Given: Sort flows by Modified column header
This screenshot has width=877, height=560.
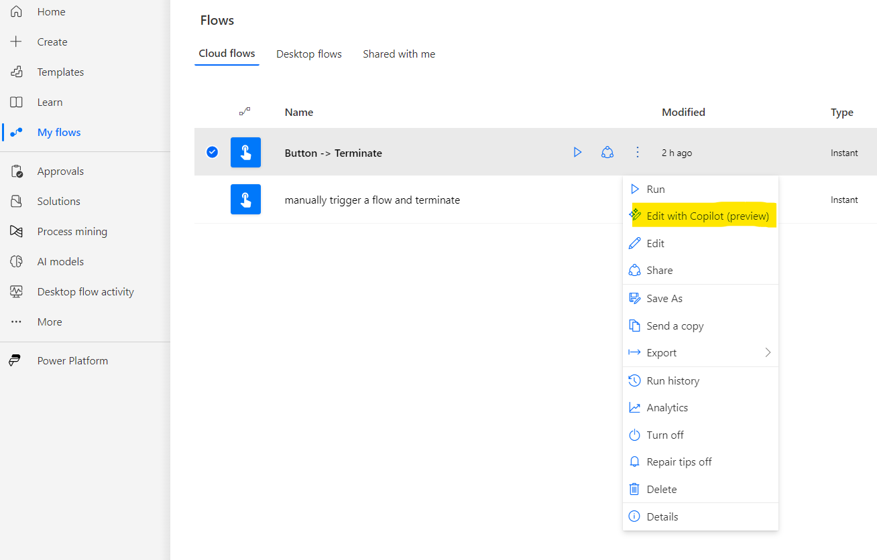Looking at the screenshot, I should click(683, 113).
